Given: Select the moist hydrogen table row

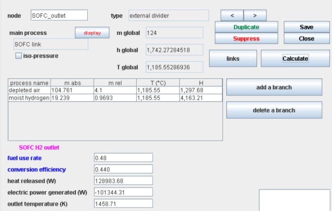Looking at the screenshot, I should 29,98.
